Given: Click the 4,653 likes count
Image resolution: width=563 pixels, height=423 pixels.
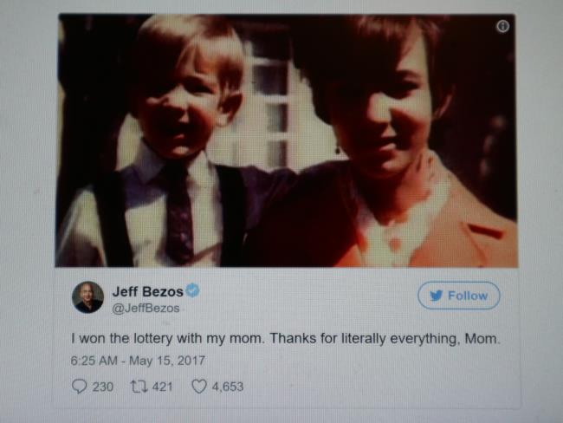Looking at the screenshot, I should (x=228, y=387).
